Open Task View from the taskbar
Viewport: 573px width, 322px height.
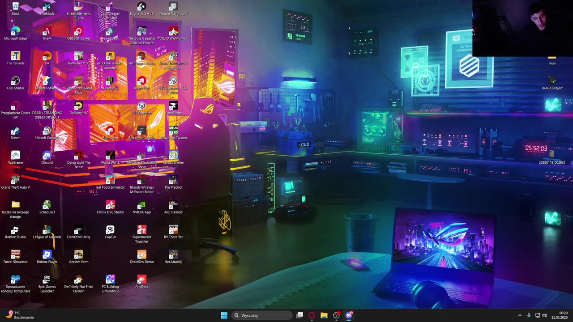click(x=299, y=315)
